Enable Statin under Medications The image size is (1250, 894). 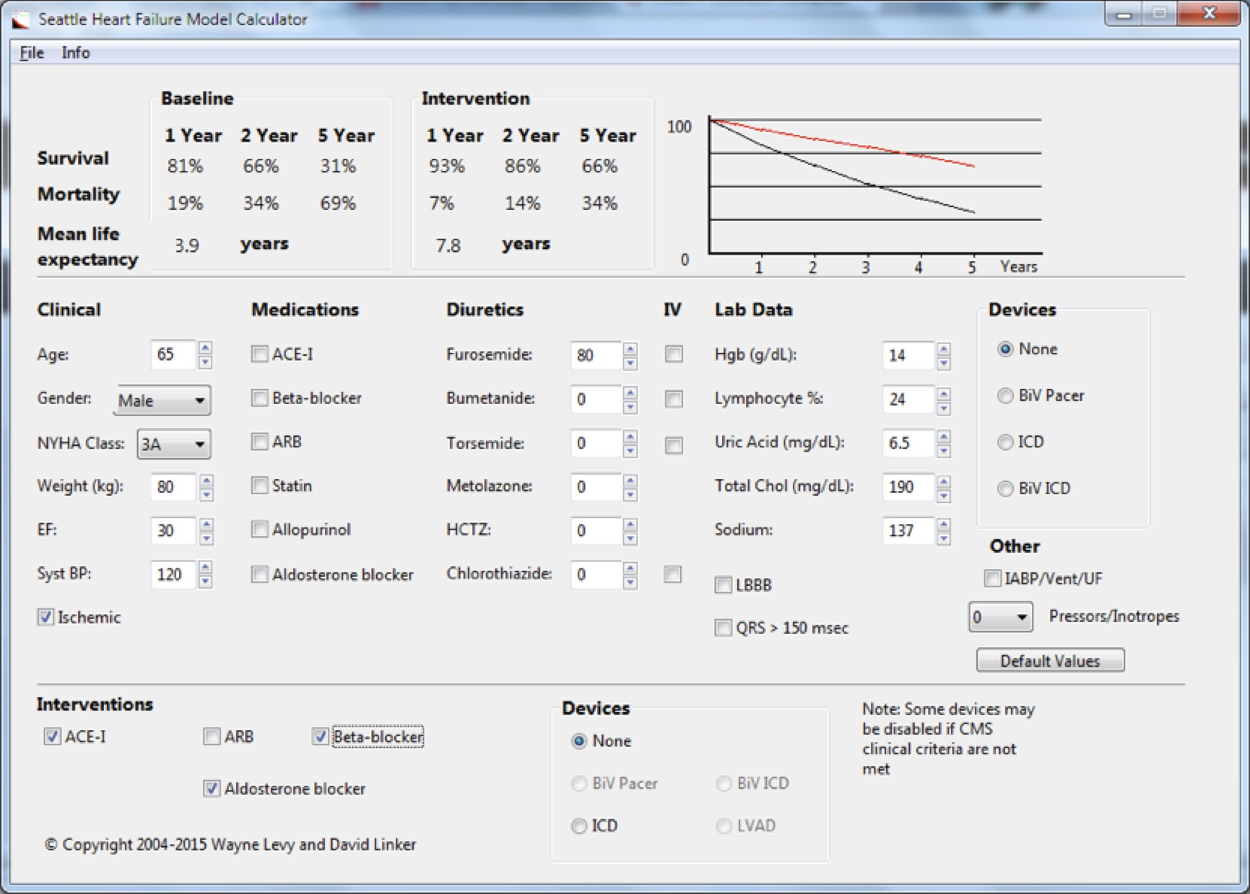[x=260, y=486]
